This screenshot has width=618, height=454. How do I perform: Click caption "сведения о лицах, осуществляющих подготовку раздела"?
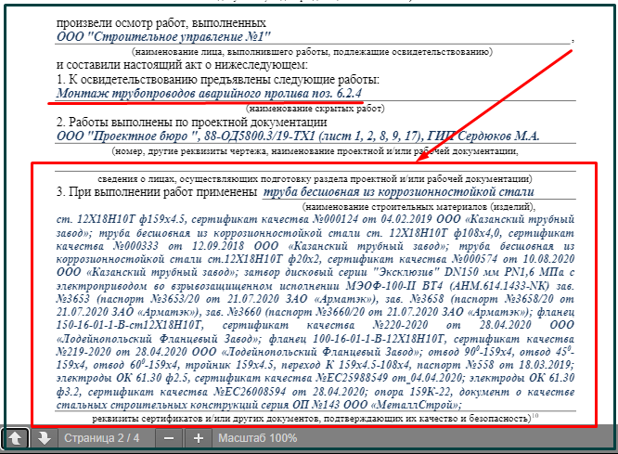315,179
